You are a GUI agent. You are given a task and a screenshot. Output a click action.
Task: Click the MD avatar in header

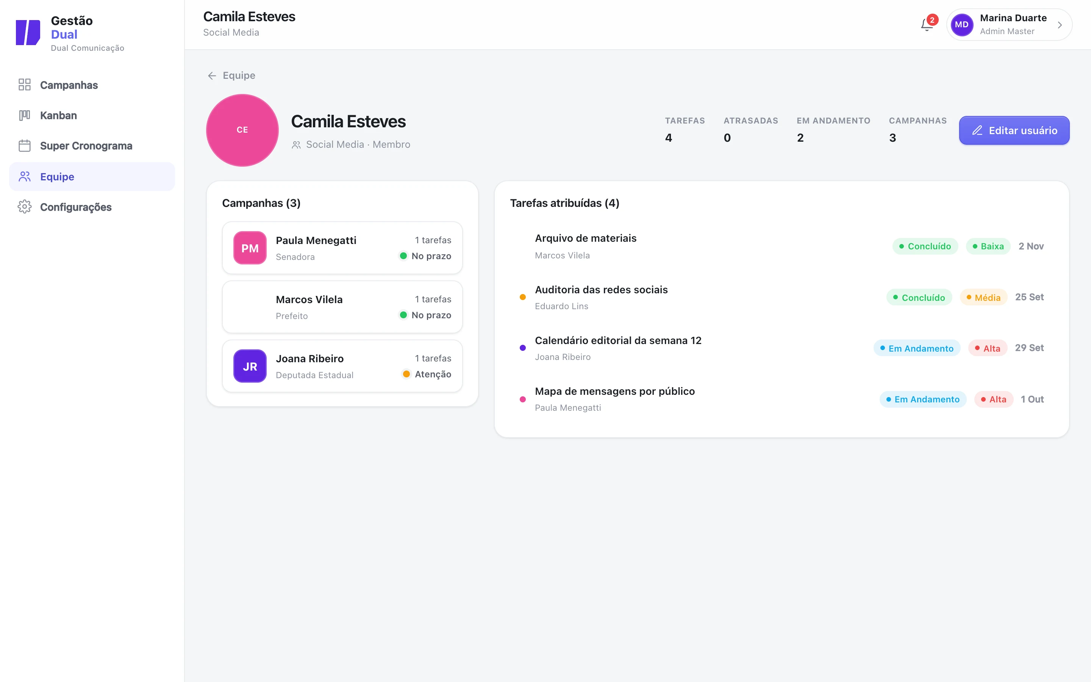[x=961, y=25]
